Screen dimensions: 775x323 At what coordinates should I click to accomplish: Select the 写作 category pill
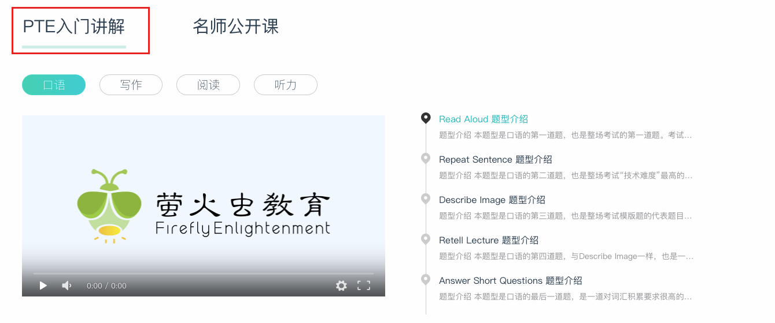(x=131, y=85)
